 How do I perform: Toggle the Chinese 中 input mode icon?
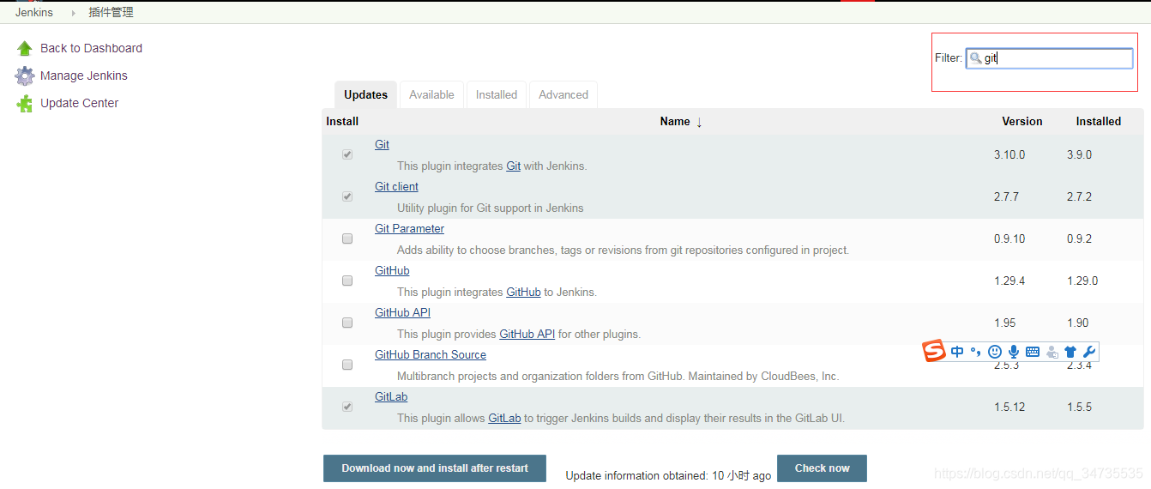tap(957, 352)
